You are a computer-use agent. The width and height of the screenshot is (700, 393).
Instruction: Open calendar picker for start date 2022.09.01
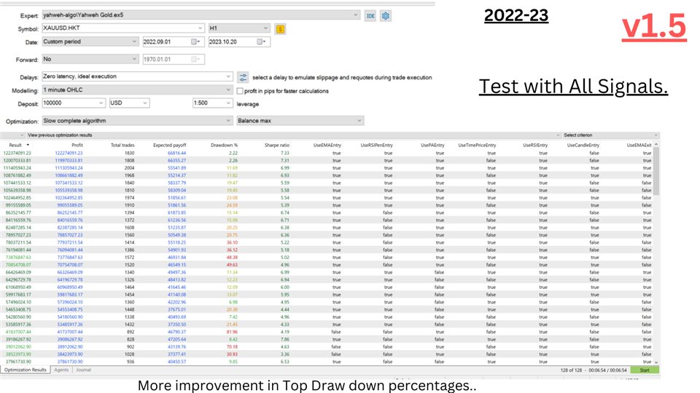pyautogui.click(x=195, y=42)
